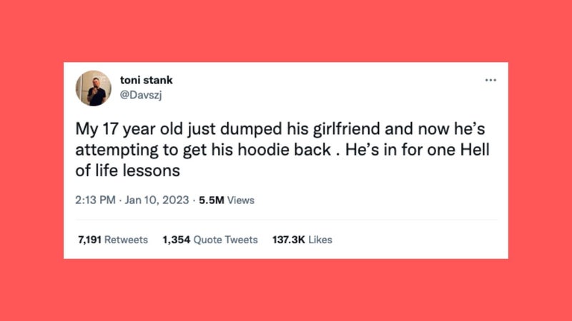Click the red background above the tweet card
The width and height of the screenshot is (572, 321).
[286, 31]
